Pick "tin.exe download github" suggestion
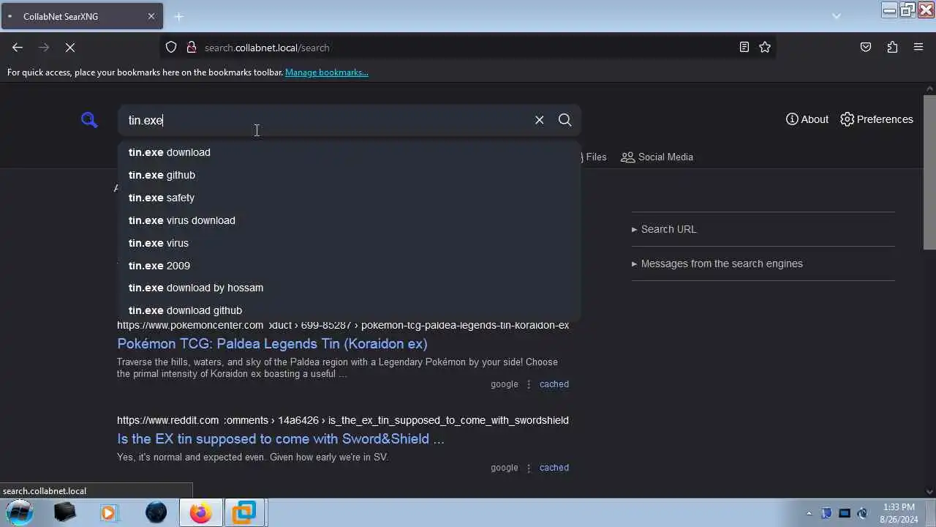This screenshot has width=936, height=527. coord(350,310)
